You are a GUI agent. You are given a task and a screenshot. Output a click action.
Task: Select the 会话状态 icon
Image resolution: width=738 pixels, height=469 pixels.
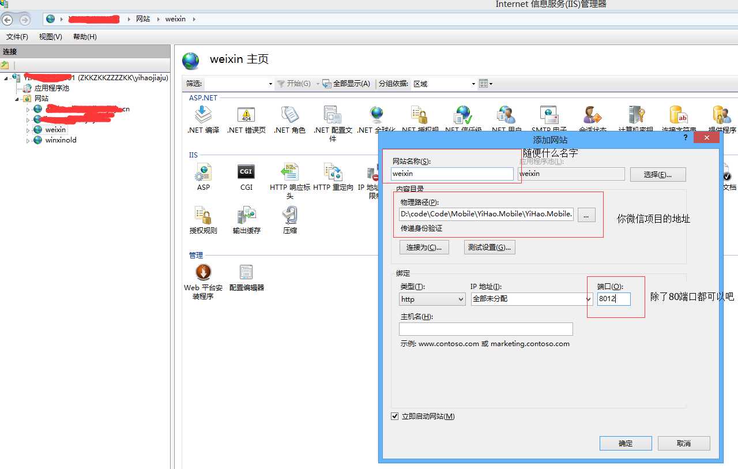pos(592,115)
